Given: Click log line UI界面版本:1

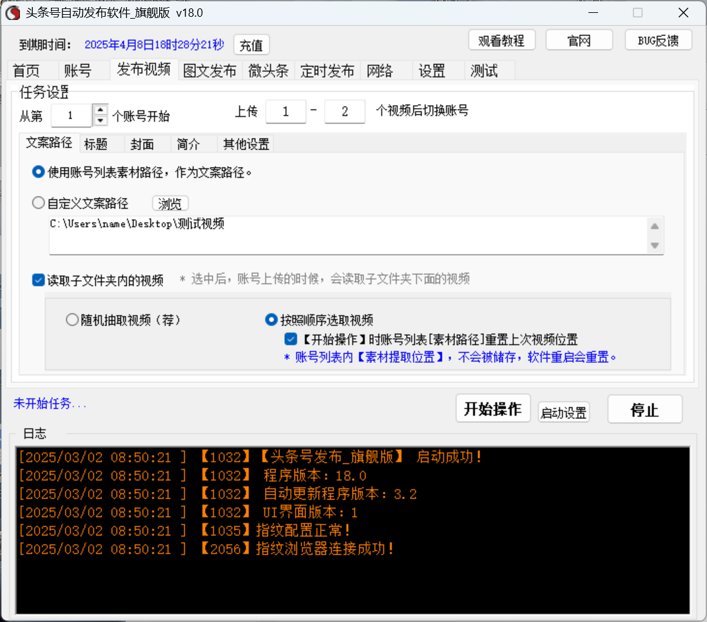Looking at the screenshot, I should pos(188,512).
